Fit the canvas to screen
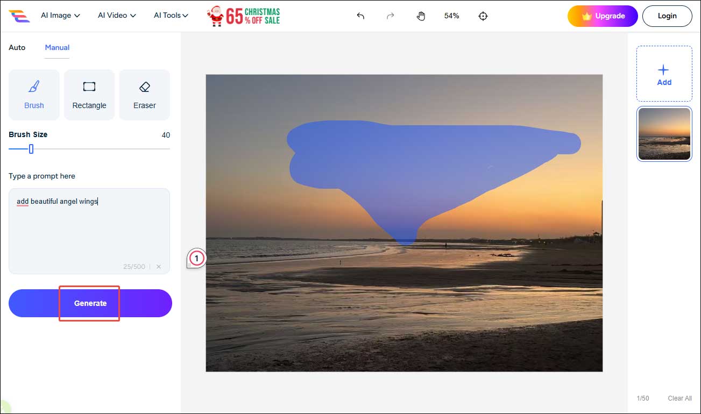Screen dimensions: 701x414 483,16
